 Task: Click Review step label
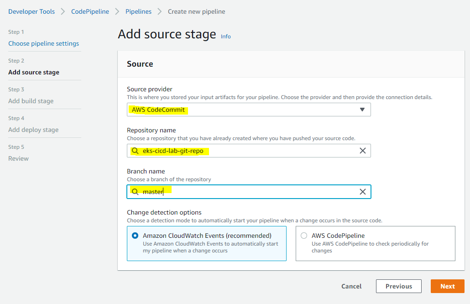coord(18,158)
